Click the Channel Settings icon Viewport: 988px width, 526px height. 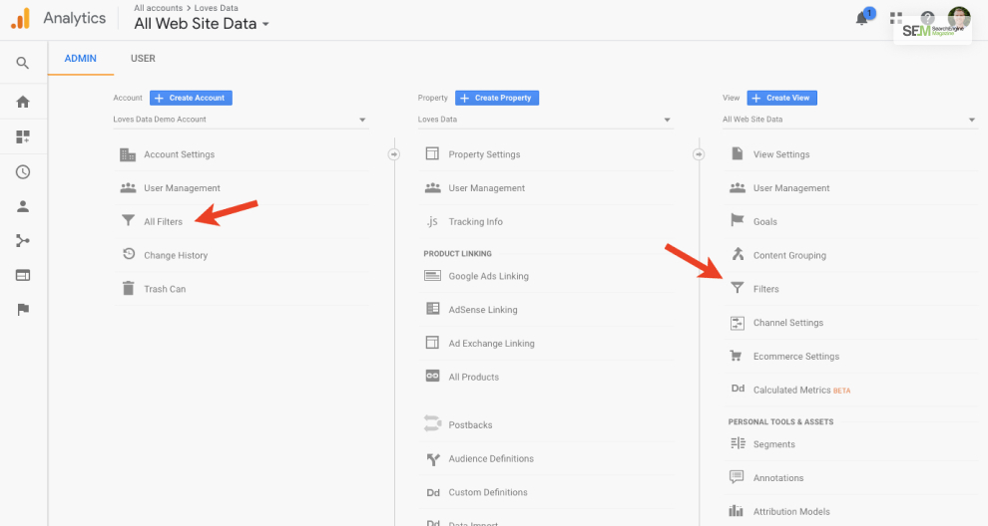[738, 323]
